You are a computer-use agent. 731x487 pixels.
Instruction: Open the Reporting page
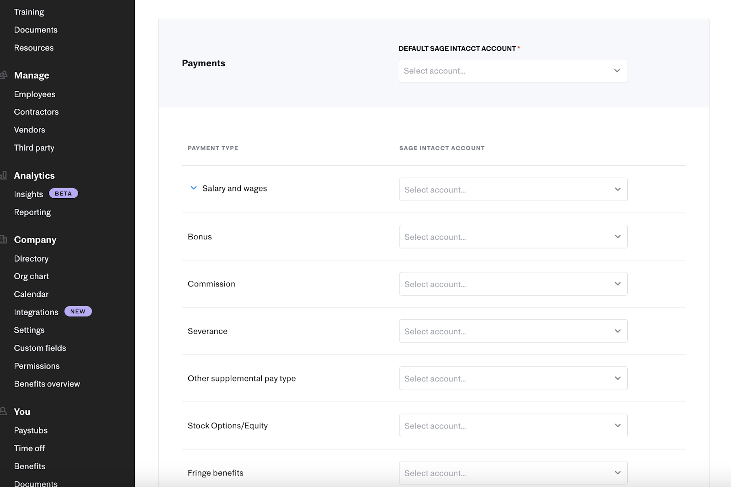[32, 212]
